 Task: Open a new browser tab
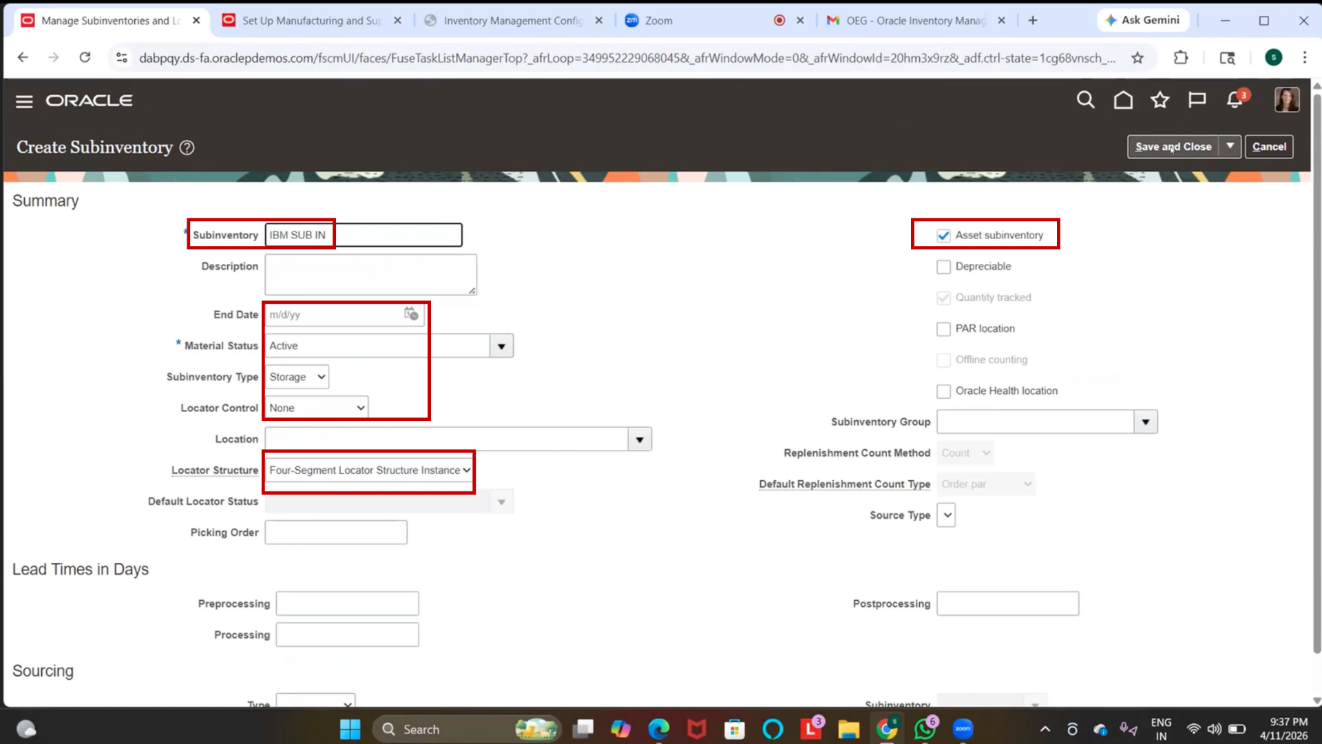[1033, 21]
